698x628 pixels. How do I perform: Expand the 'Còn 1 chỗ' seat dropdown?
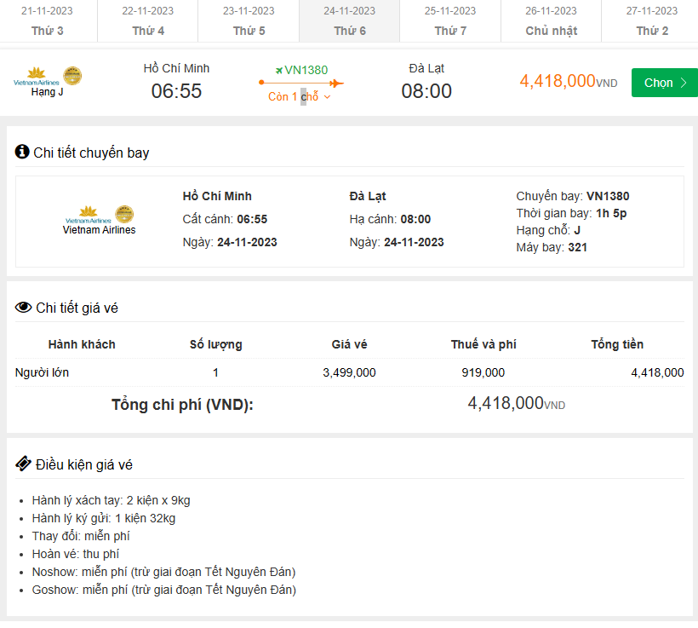point(300,97)
